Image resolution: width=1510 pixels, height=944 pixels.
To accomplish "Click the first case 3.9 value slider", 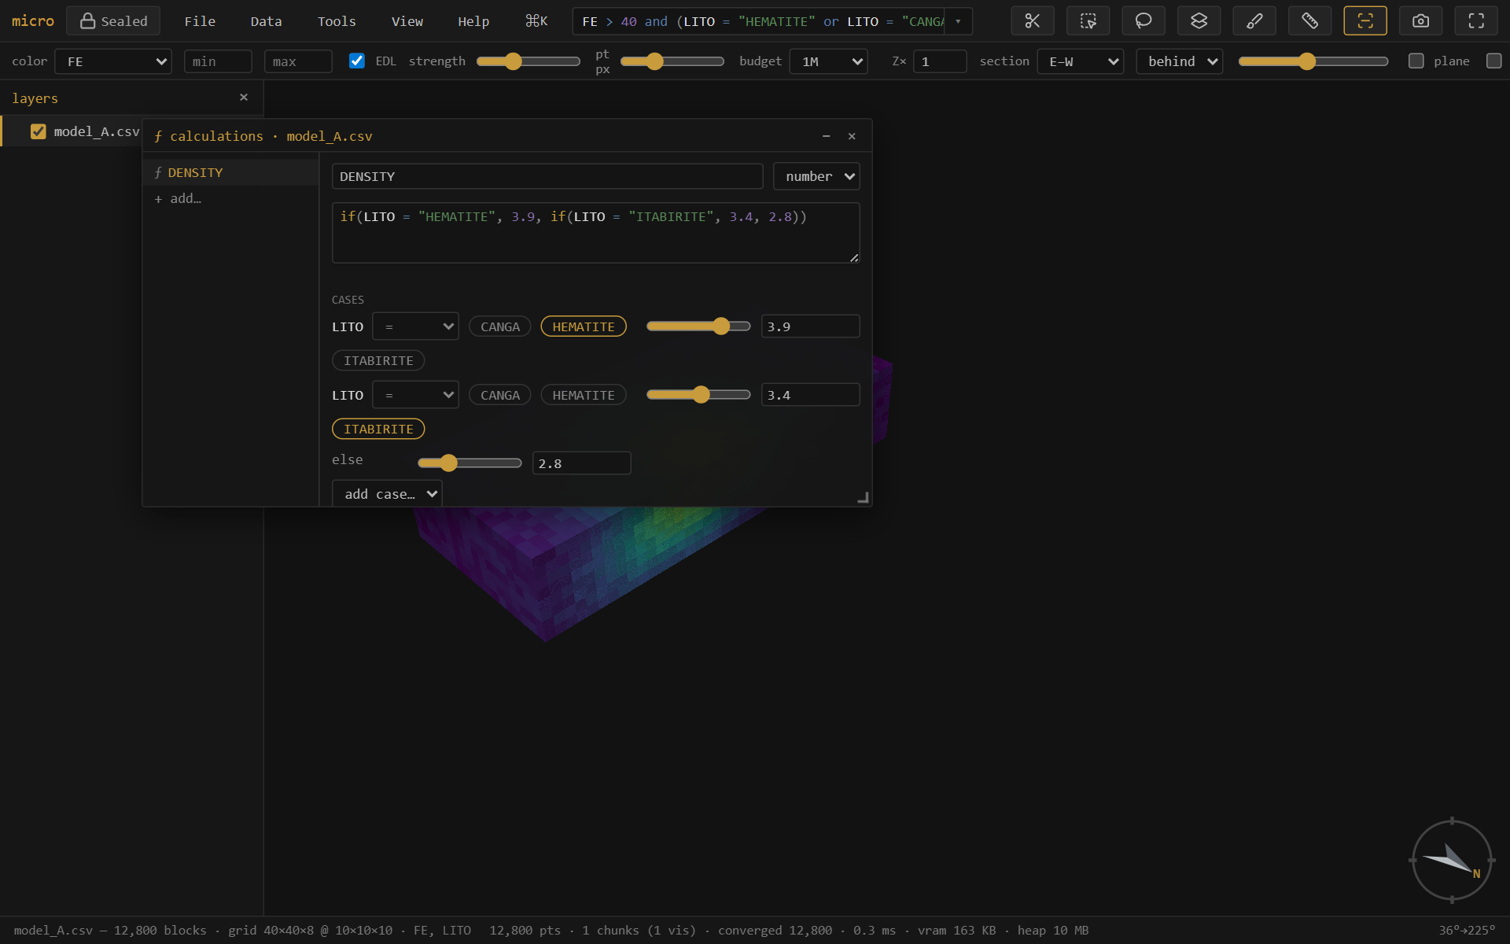I will click(x=698, y=326).
